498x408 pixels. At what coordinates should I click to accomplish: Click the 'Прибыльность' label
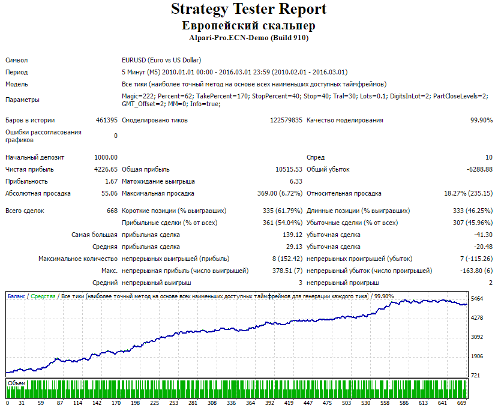(26, 181)
